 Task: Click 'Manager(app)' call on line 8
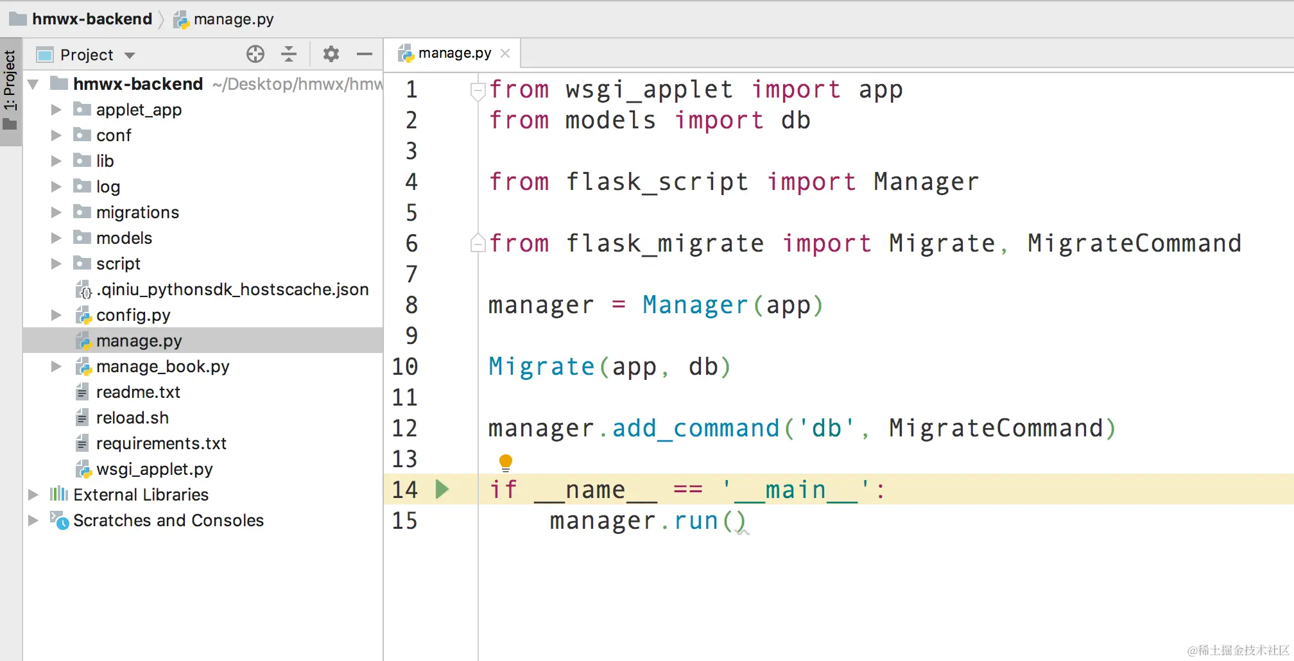(733, 305)
